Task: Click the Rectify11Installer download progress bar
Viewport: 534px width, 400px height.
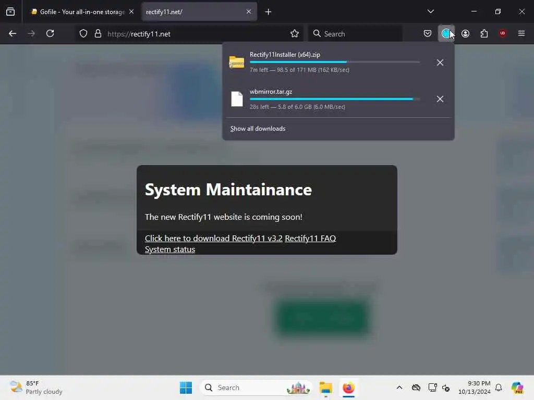Action: [x=334, y=62]
